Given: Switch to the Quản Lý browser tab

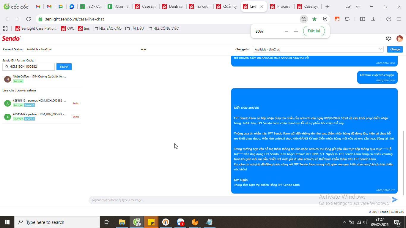Looking at the screenshot, I should click(x=226, y=7).
